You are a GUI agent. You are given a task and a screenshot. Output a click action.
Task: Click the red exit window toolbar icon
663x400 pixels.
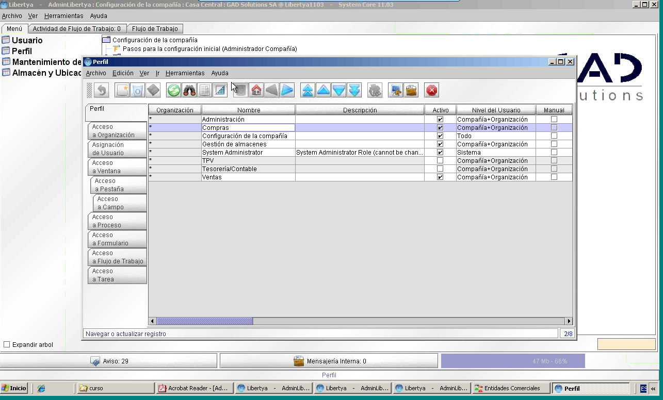coord(432,91)
